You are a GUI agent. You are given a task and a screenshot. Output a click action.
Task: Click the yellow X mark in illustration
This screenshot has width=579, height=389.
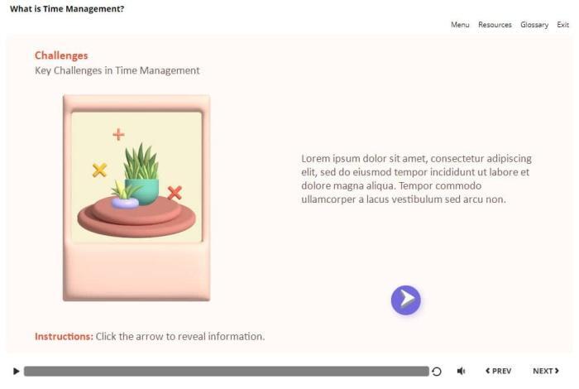click(x=99, y=170)
